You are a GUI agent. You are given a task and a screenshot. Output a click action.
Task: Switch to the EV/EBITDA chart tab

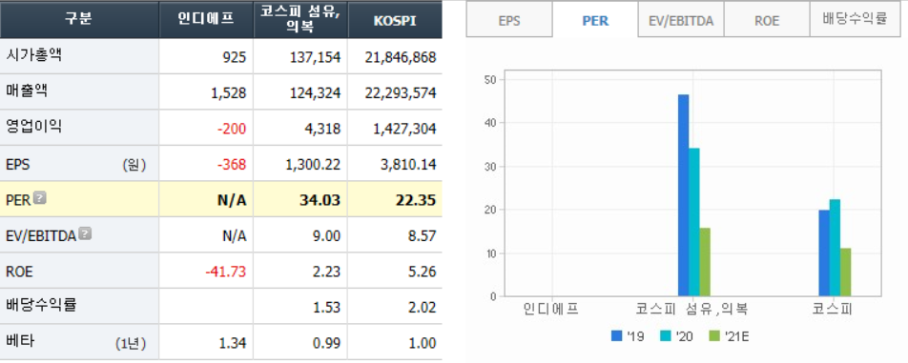pos(681,20)
